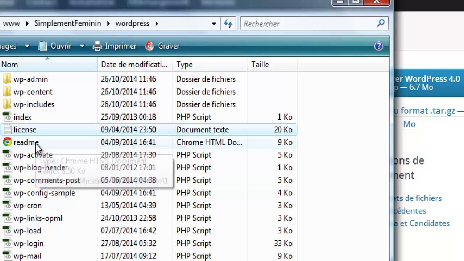Select the wp-config-sample file name
The width and height of the screenshot is (464, 261).
click(44, 193)
